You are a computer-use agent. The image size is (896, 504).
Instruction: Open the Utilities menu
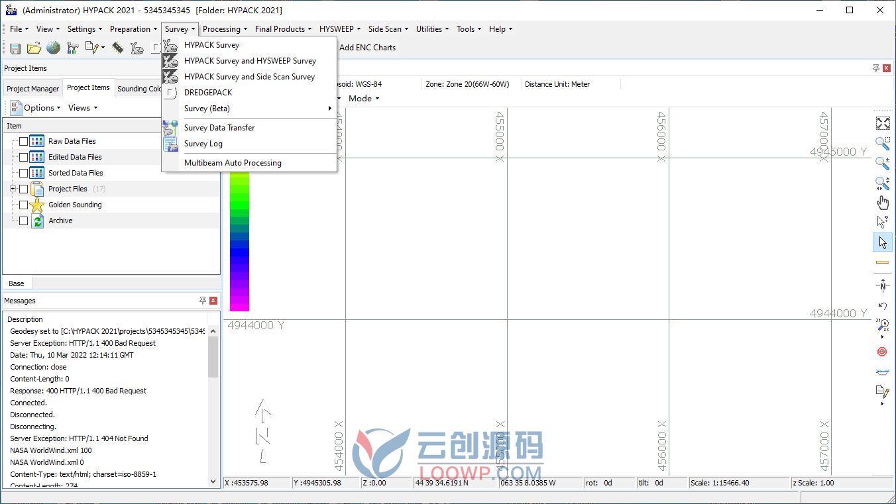(x=432, y=28)
